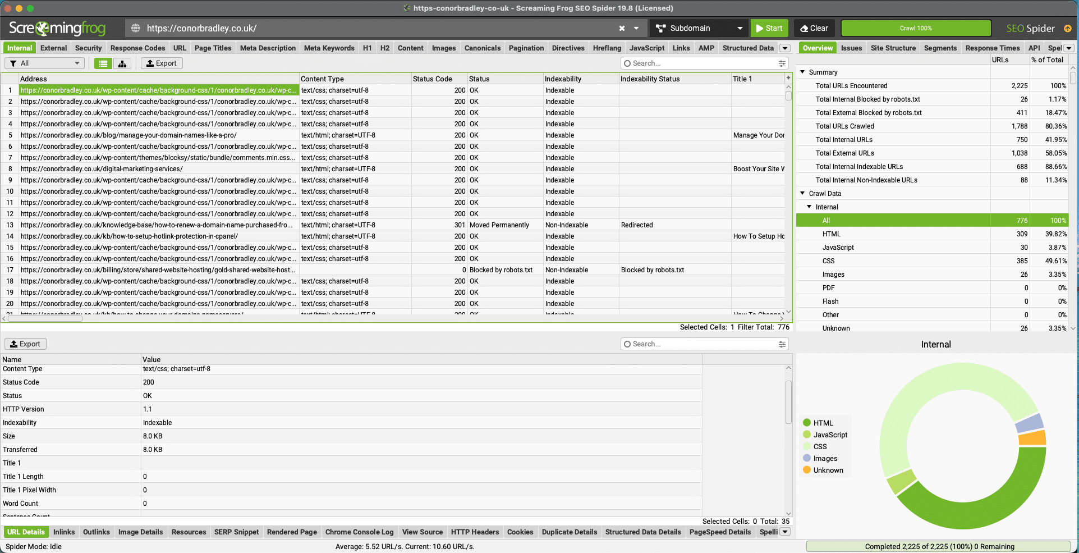Collapse the Summary section
1079x553 pixels.
(x=802, y=72)
